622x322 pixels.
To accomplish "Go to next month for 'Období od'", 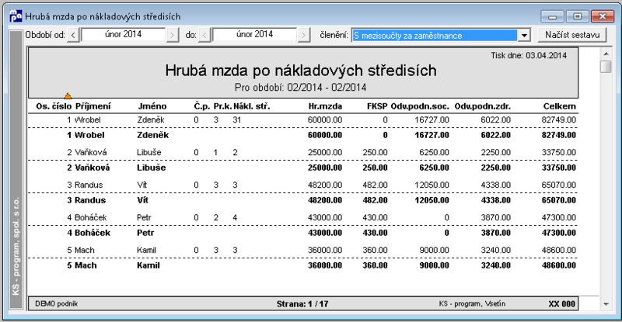I will pyautogui.click(x=172, y=35).
